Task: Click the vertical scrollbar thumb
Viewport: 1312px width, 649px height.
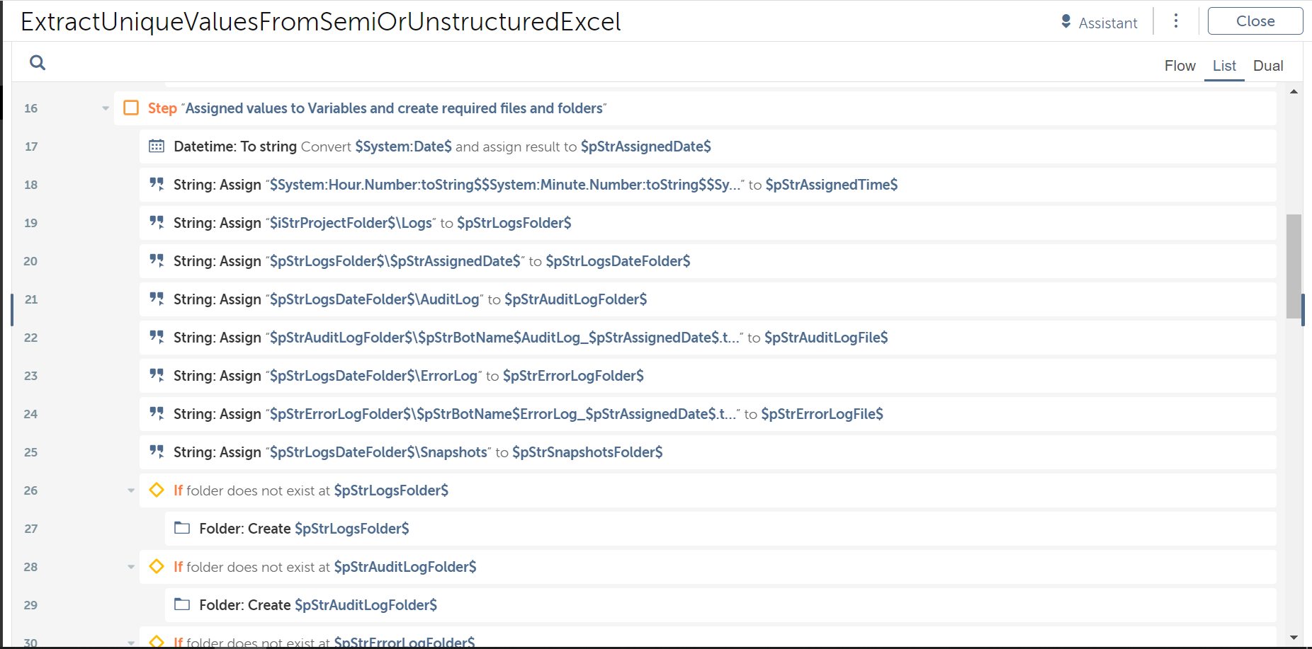Action: tap(1294, 265)
